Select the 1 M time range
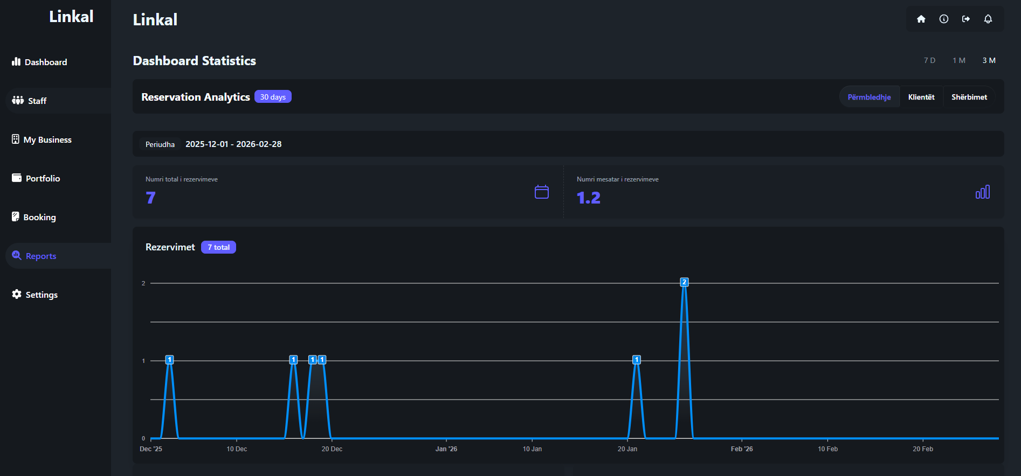The width and height of the screenshot is (1021, 476). point(958,60)
